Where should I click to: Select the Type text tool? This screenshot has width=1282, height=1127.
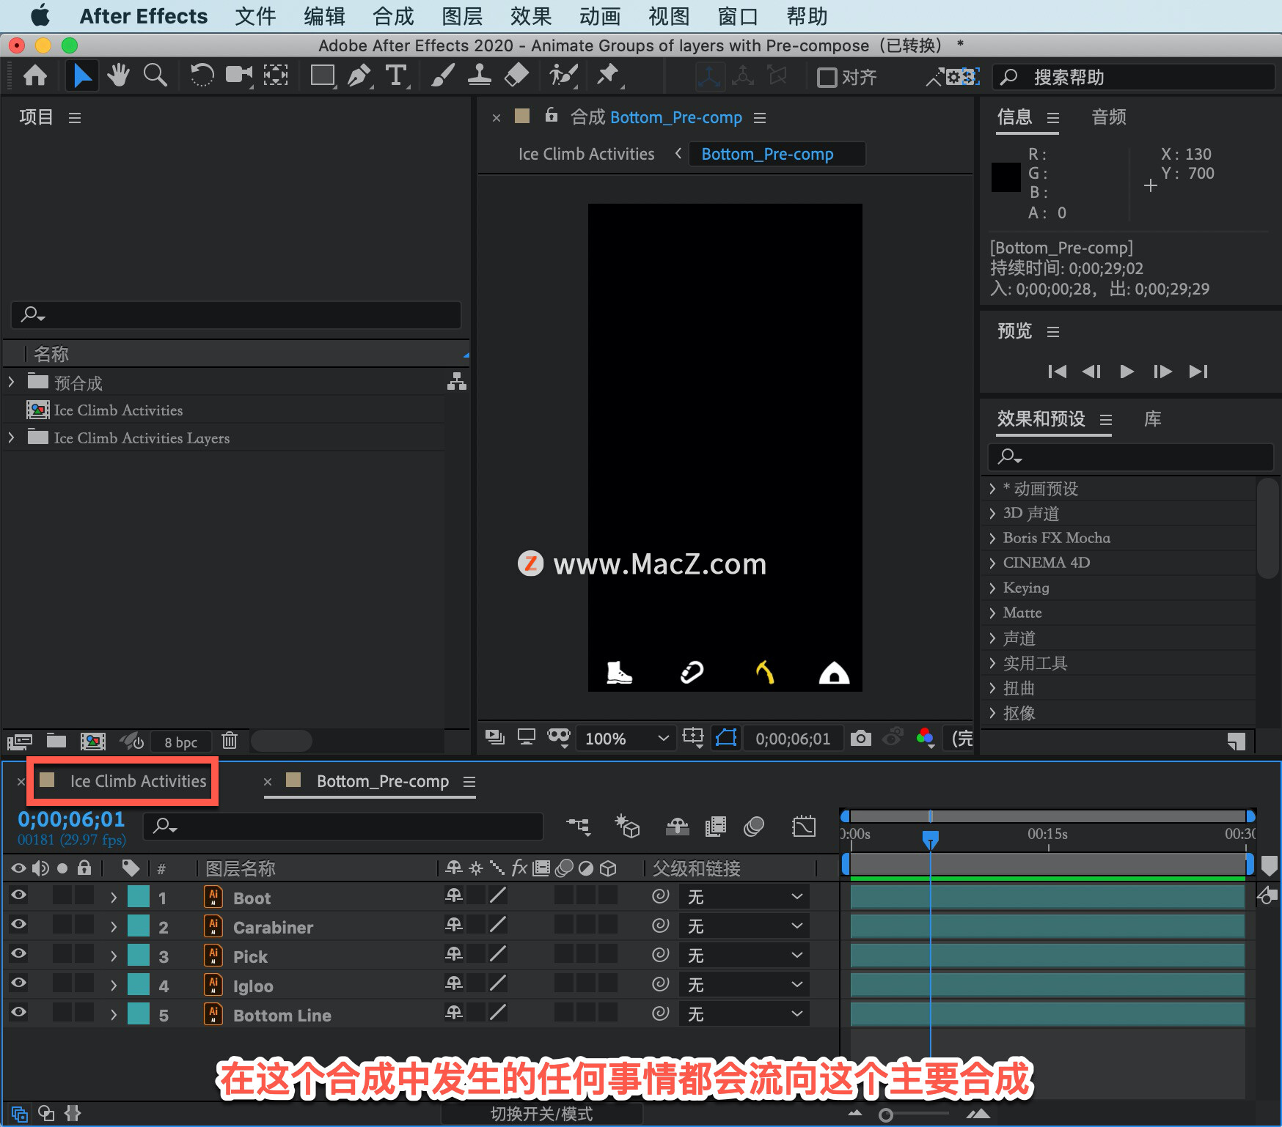coord(396,75)
